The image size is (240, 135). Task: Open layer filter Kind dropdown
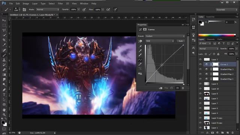coord(205,43)
